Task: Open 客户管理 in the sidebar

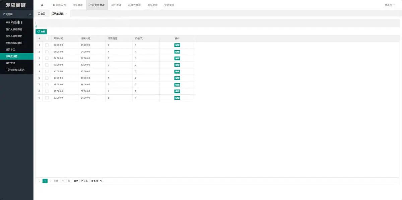Action: (x=10, y=63)
